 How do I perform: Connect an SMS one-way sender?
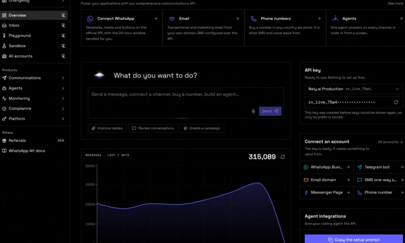tap(379, 180)
